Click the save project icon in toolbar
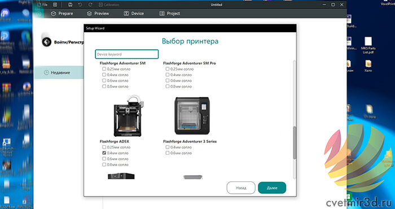The image size is (395, 209). (71, 5)
